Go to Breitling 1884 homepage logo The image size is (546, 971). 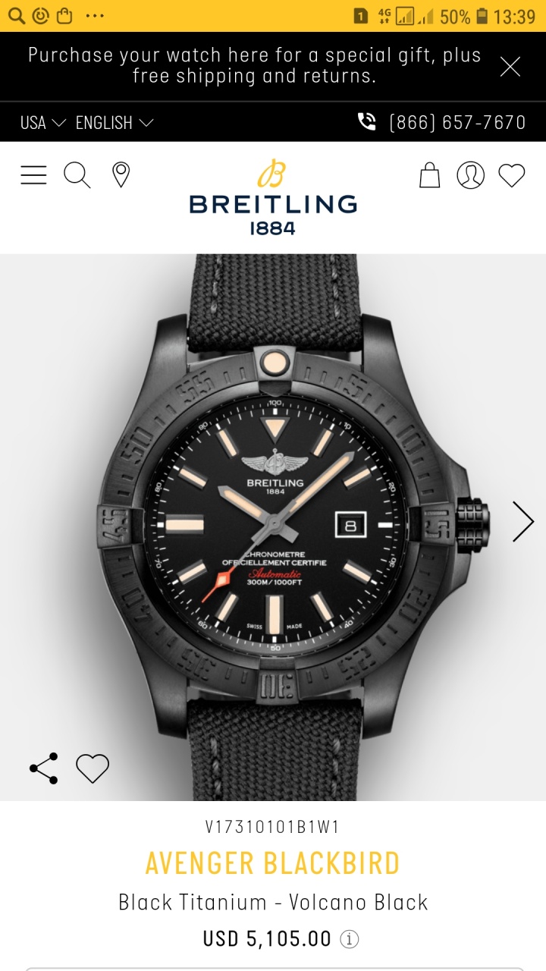click(273, 197)
